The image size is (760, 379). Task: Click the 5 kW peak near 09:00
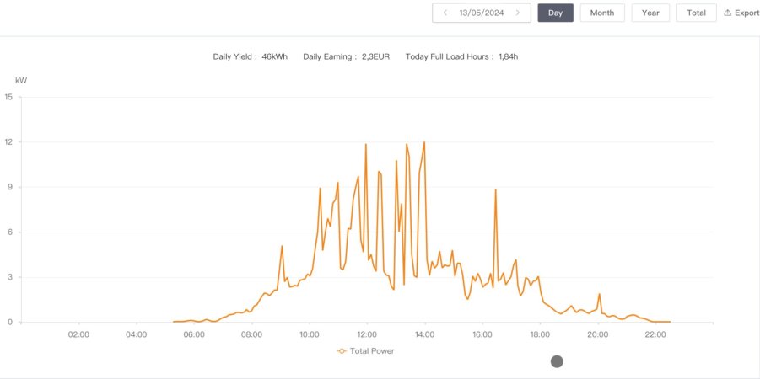(283, 246)
